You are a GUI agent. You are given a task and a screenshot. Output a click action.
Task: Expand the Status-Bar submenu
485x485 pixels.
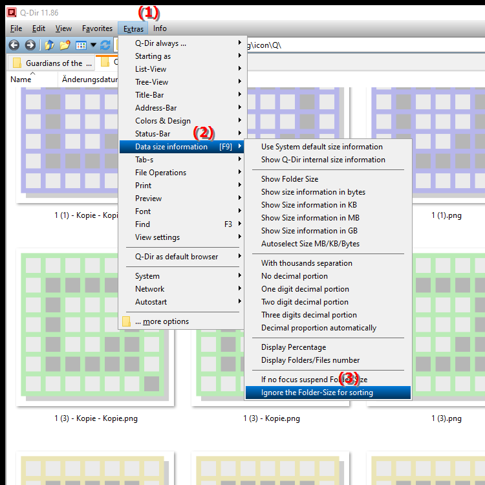182,134
